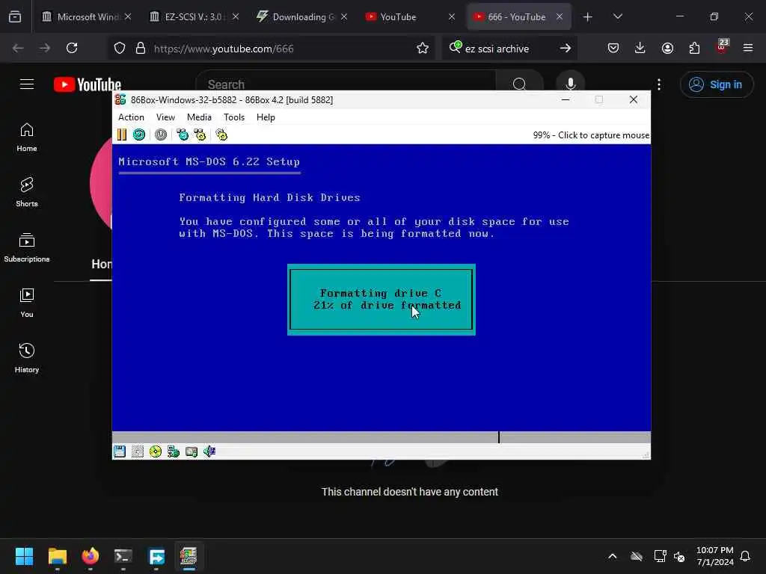This screenshot has width=766, height=574.
Task: Switch to the Microsoft Windows browser tab
Action: [x=87, y=16]
